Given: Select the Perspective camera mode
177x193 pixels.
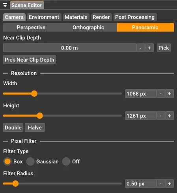Looking at the screenshot, I should 31,27.
